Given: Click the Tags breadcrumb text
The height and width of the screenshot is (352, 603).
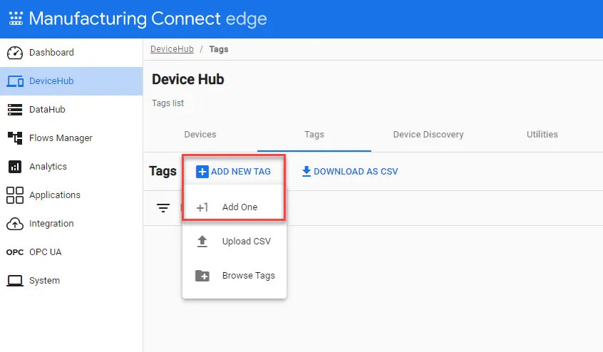Looking at the screenshot, I should tap(219, 49).
